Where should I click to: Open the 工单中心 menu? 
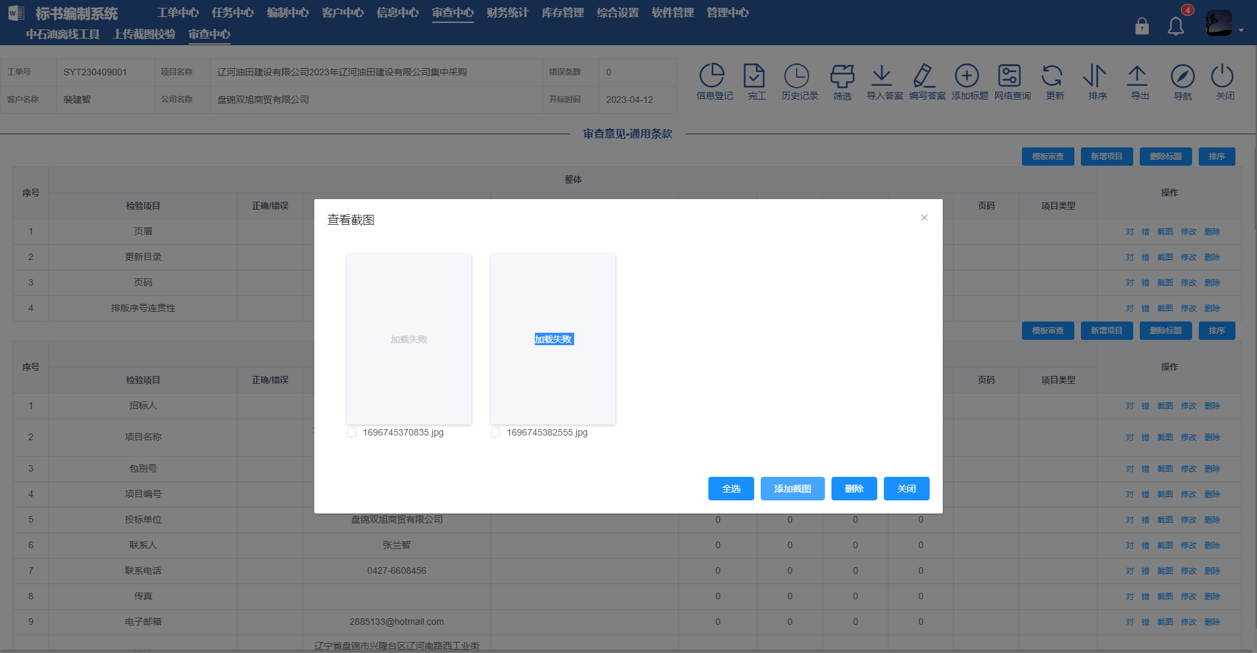178,13
